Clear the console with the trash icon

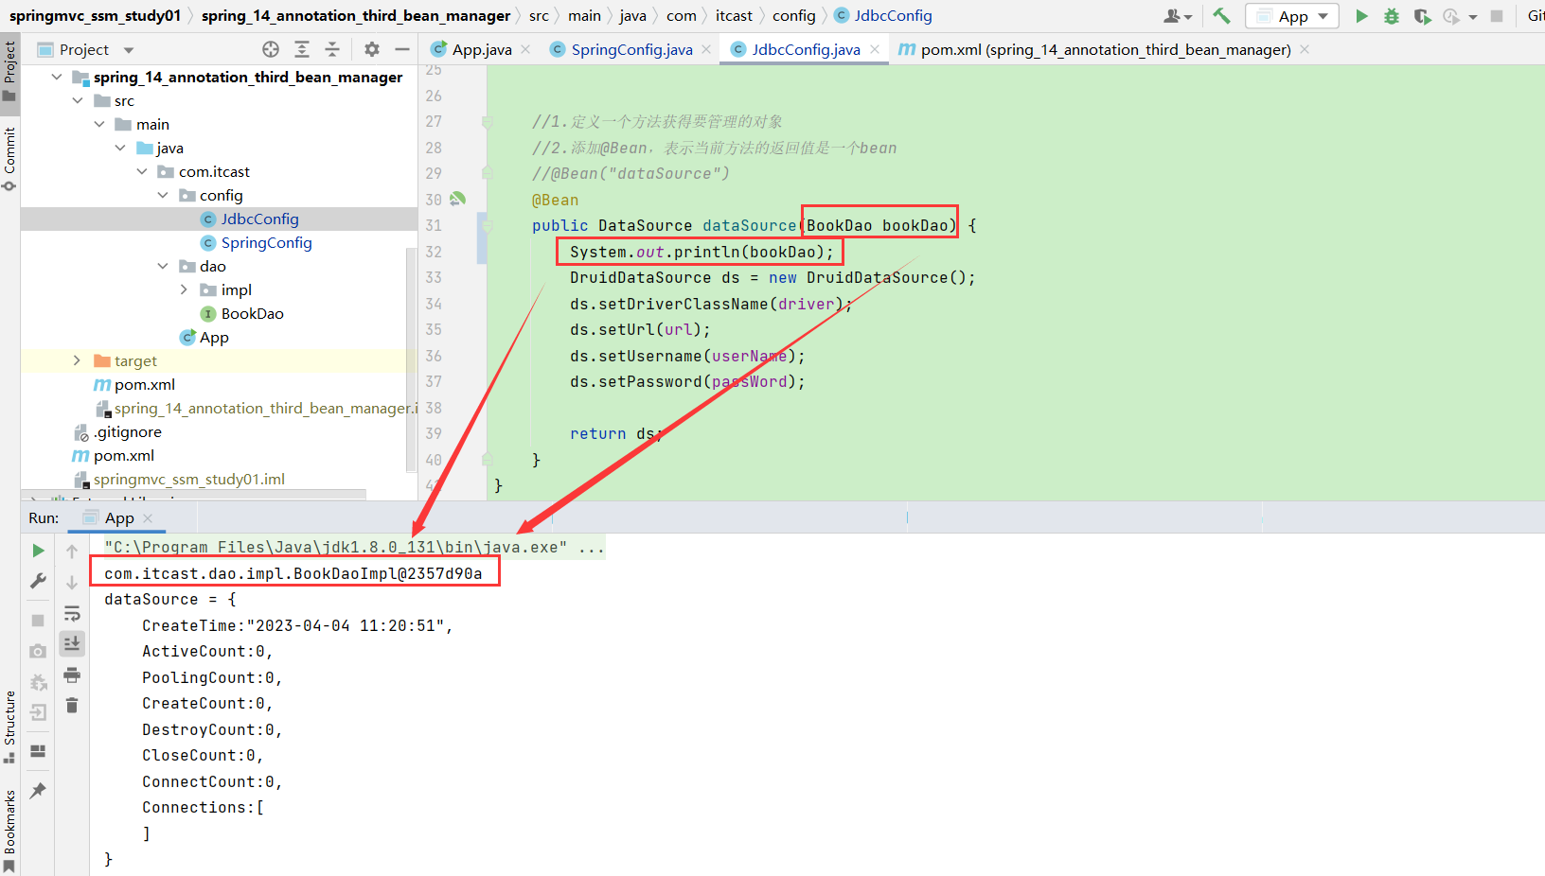click(72, 706)
